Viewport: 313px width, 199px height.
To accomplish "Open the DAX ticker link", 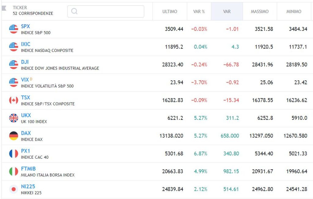I will point(26,133).
